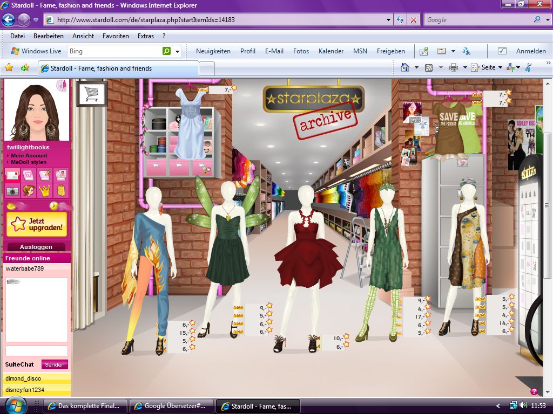553x414 pixels.
Task: Click Anmelden in Windows Live toolbar
Action: (531, 51)
